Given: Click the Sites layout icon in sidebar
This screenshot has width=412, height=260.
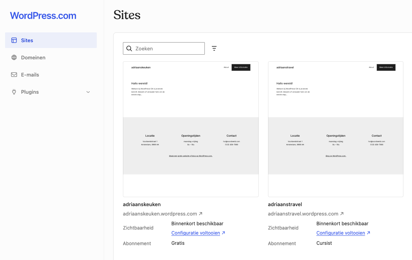Looking at the screenshot, I should (14, 40).
